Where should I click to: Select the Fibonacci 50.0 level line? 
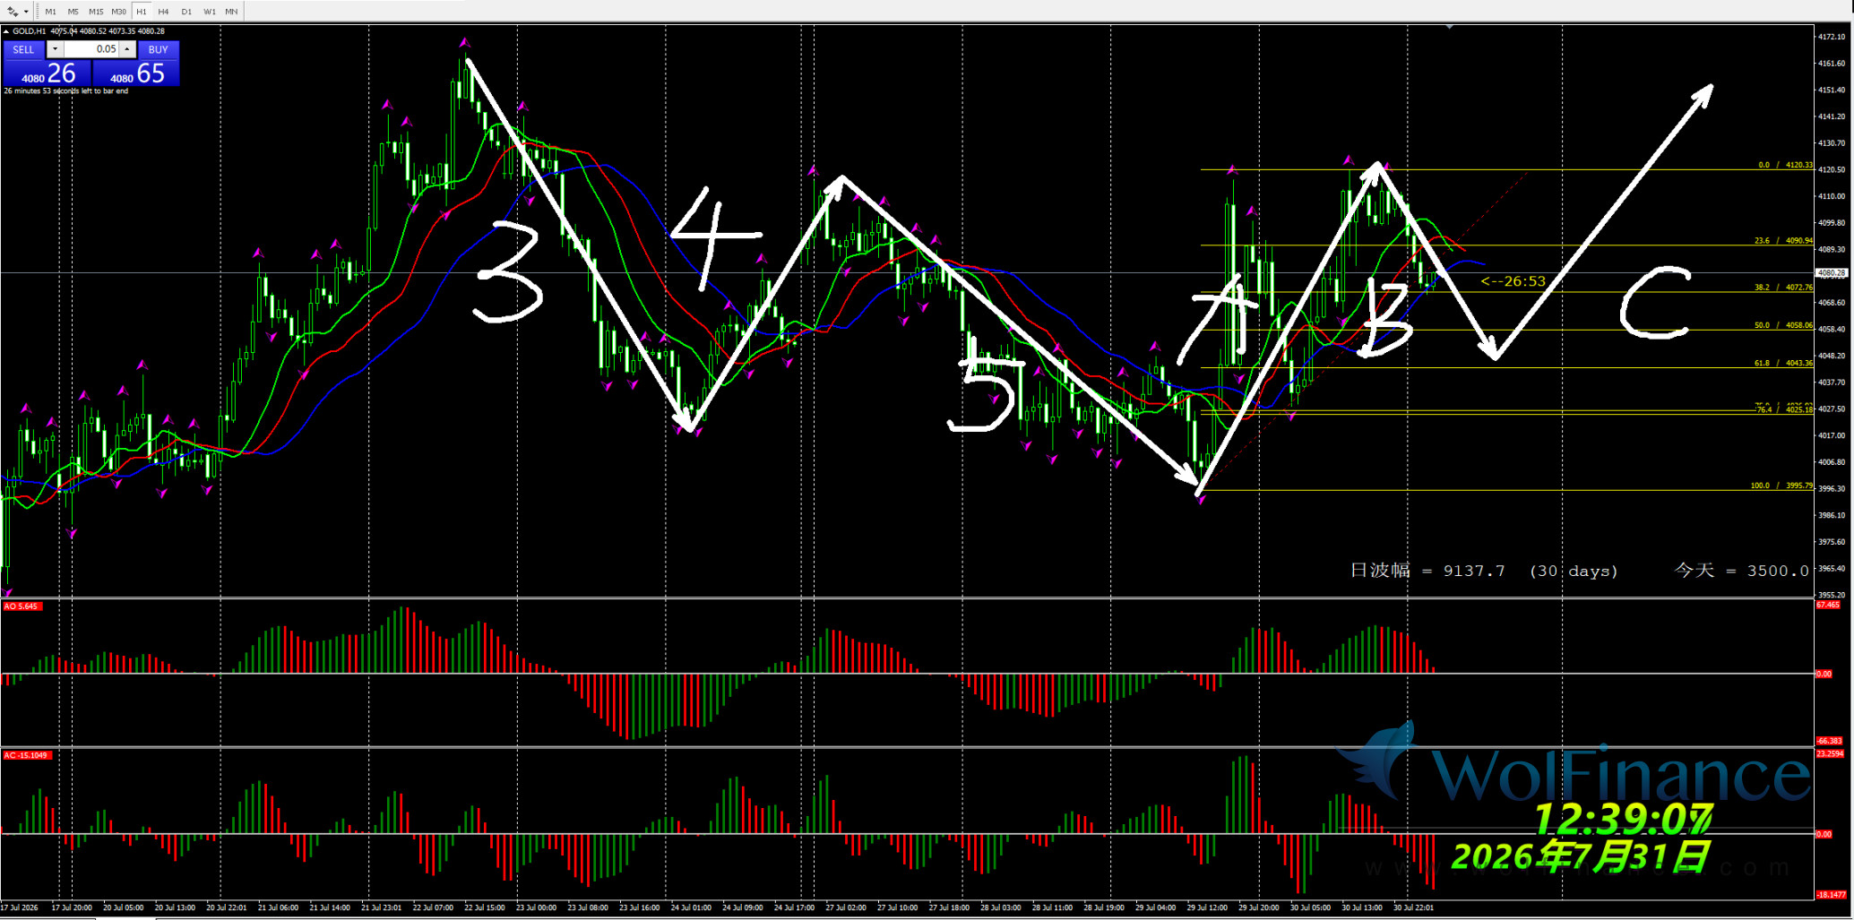[x=1505, y=330]
